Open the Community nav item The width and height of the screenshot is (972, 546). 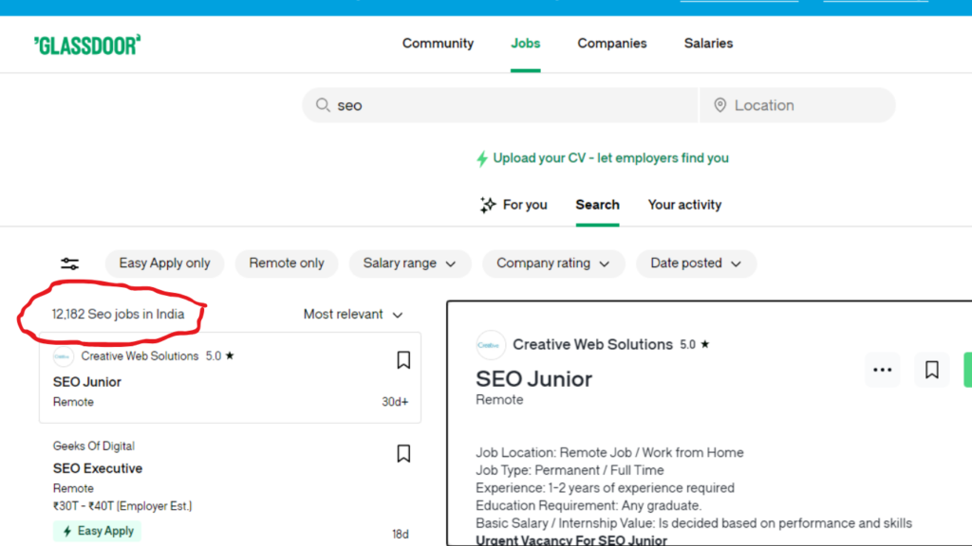tap(438, 44)
